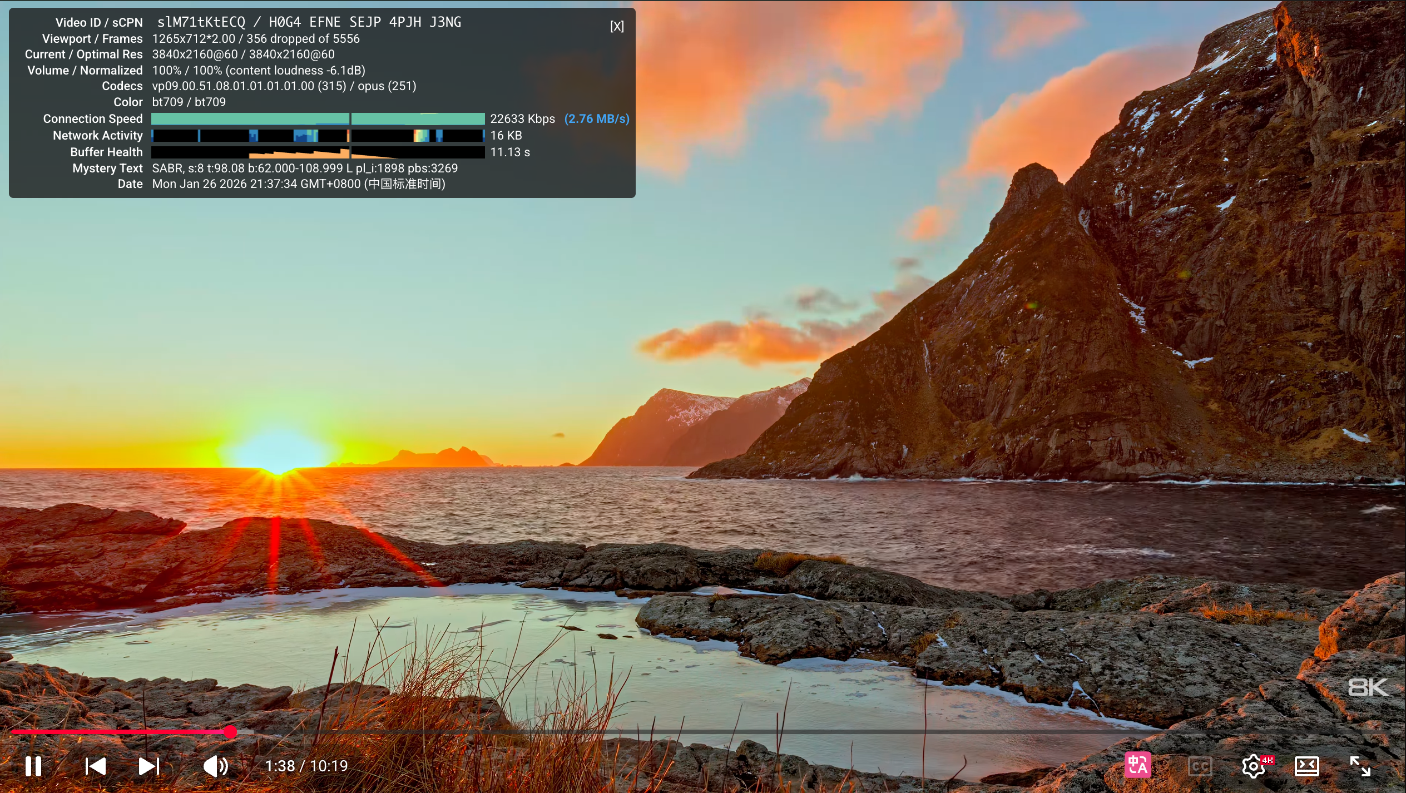1406x793 pixels.
Task: Switch to theater mode player icon
Action: pyautogui.click(x=1306, y=766)
